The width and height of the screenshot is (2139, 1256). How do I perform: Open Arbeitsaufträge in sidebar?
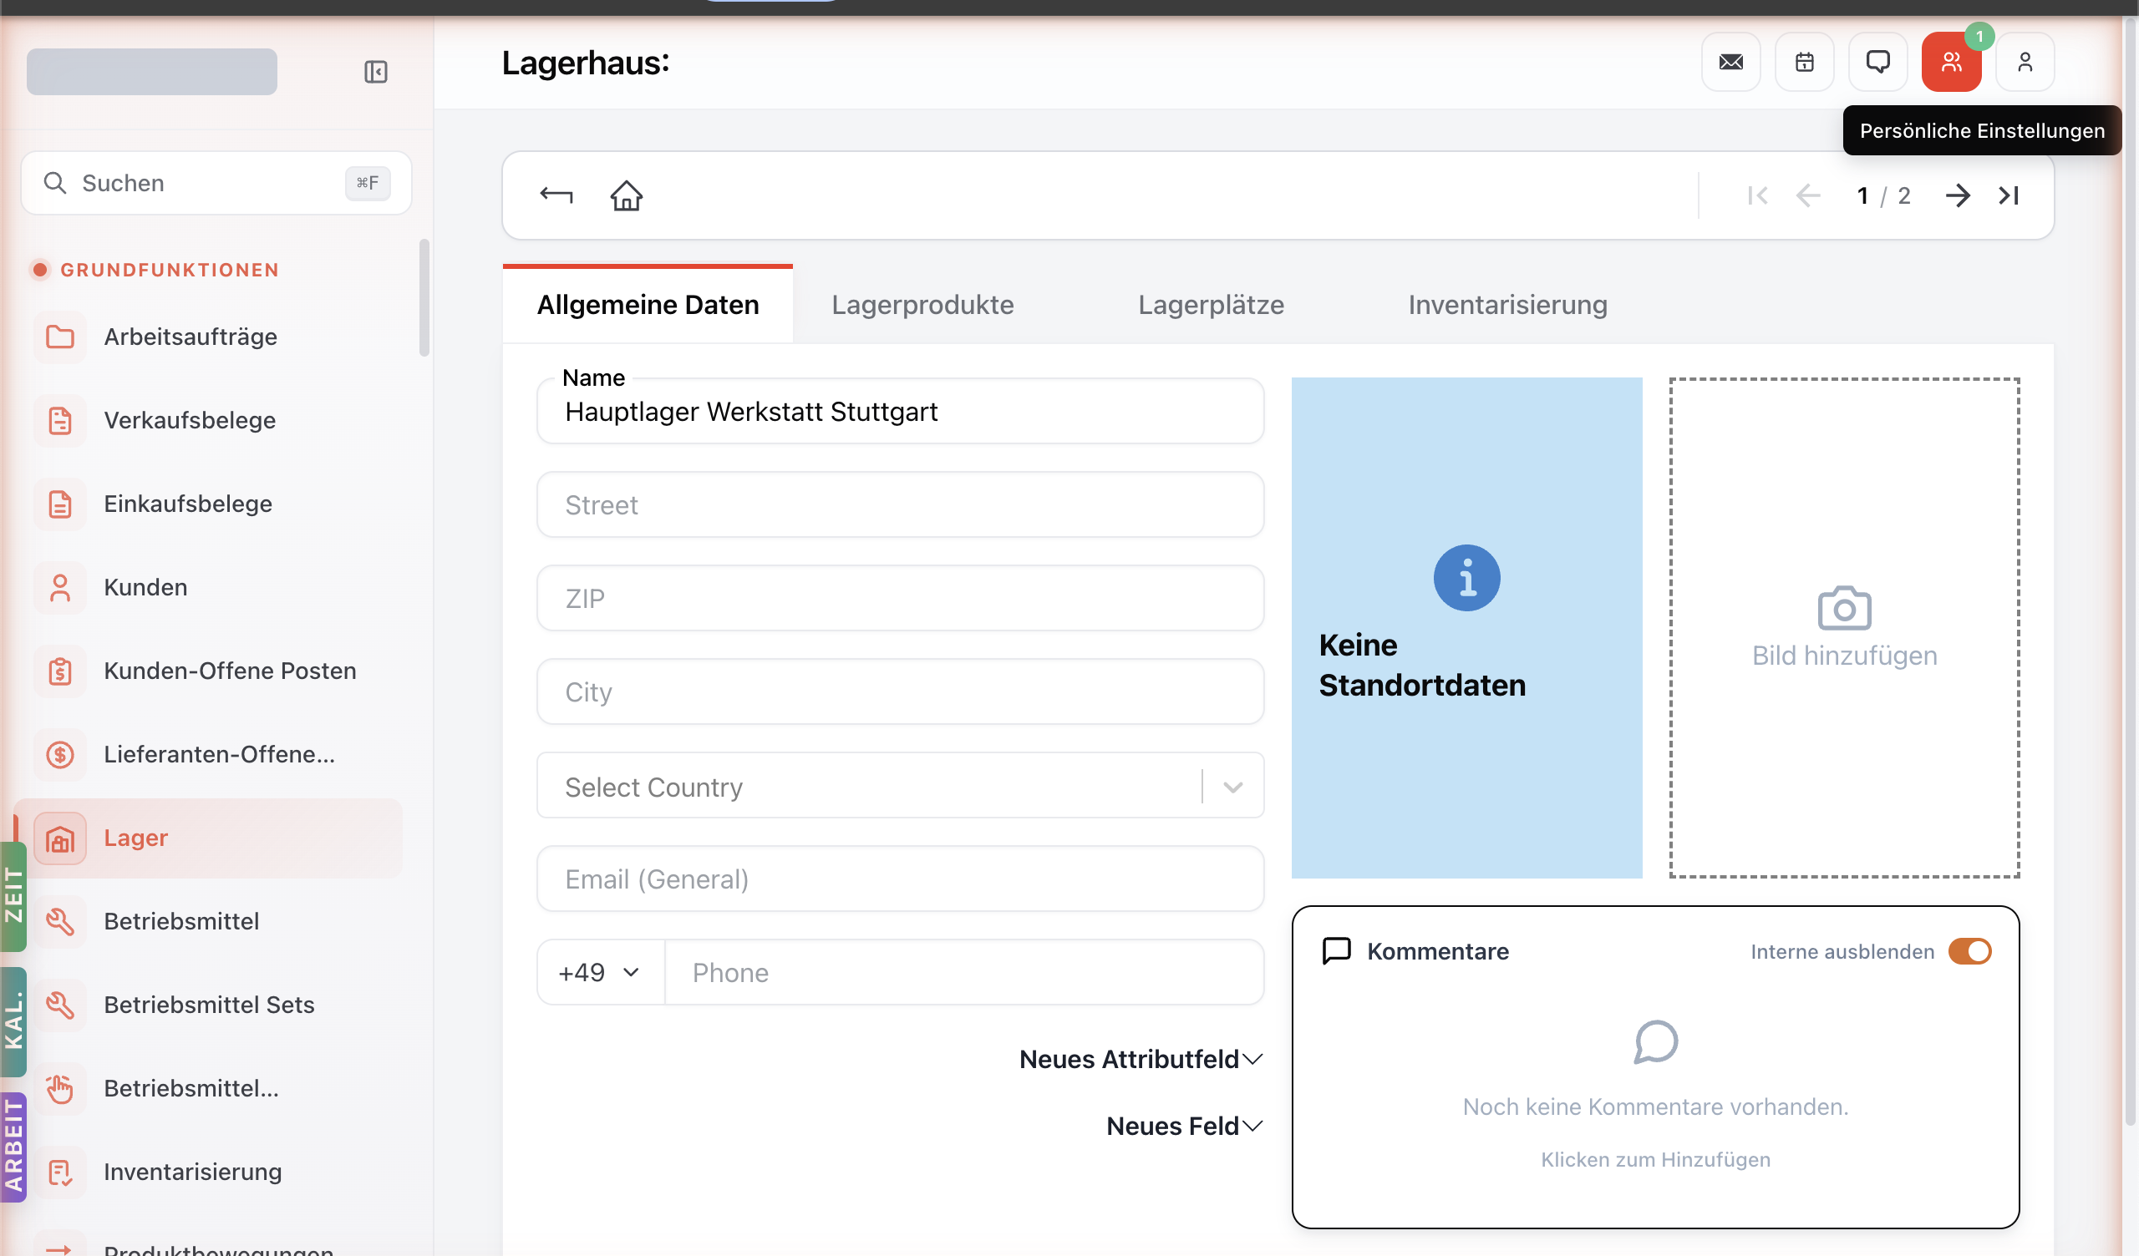coord(208,337)
